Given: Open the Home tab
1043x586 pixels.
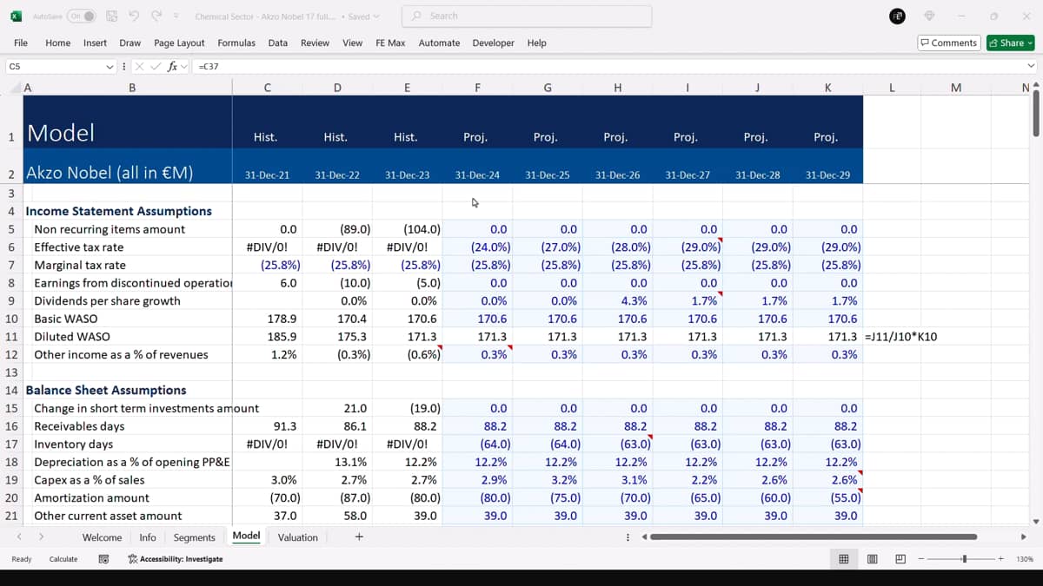Looking at the screenshot, I should (x=58, y=43).
